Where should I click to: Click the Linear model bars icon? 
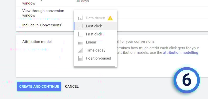click(81, 43)
